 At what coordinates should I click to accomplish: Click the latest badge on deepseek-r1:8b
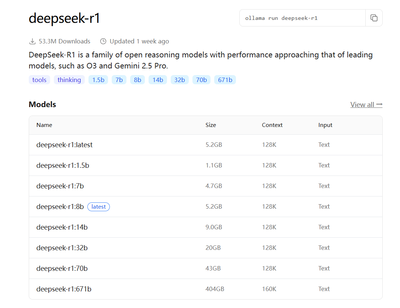click(98, 206)
